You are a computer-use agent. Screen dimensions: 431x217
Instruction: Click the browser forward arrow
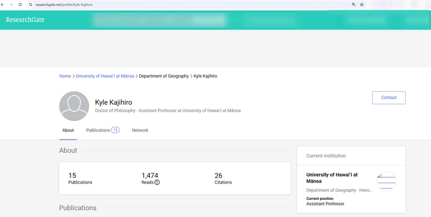coord(11,5)
